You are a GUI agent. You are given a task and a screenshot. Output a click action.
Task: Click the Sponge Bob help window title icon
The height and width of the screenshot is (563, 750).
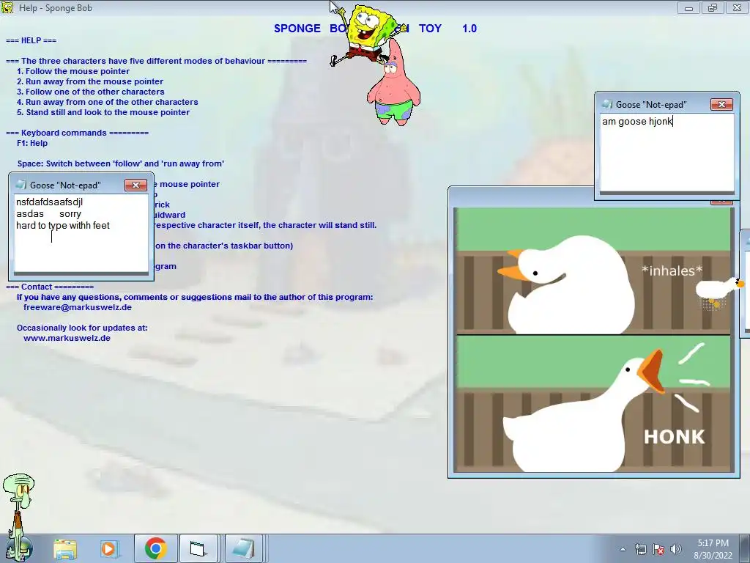(x=7, y=7)
